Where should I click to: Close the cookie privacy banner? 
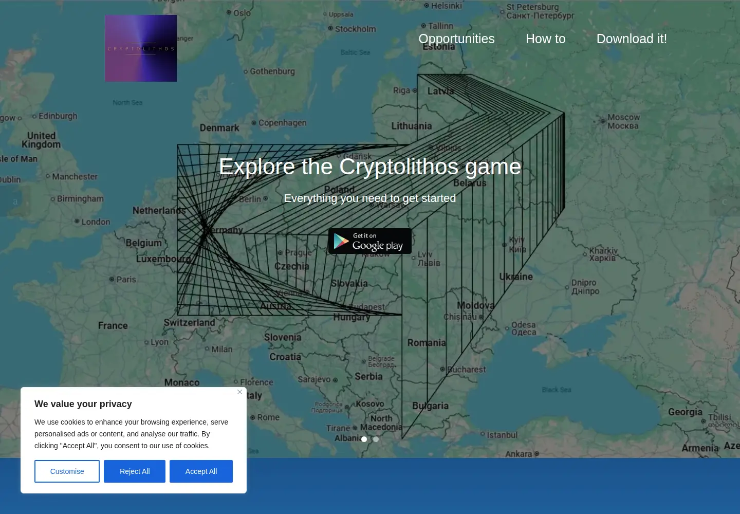pyautogui.click(x=239, y=392)
